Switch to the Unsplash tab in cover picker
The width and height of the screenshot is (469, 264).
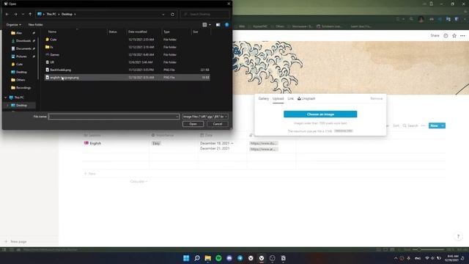[x=306, y=98]
